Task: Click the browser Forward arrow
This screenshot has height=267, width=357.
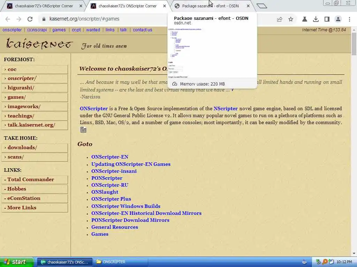Action: pos(19,19)
